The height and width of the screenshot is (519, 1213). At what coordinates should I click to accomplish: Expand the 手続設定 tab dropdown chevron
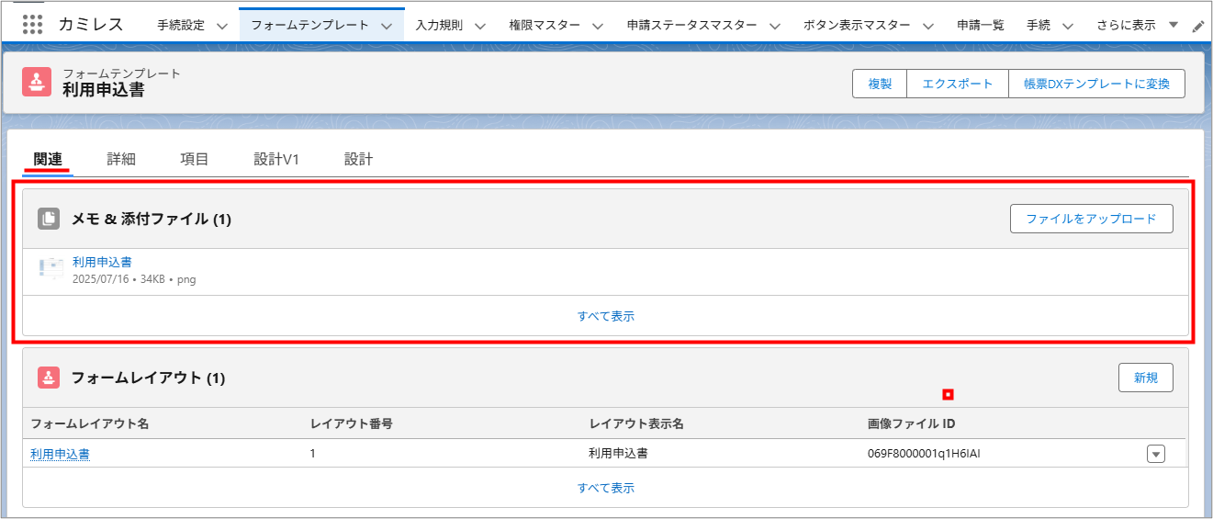(222, 26)
